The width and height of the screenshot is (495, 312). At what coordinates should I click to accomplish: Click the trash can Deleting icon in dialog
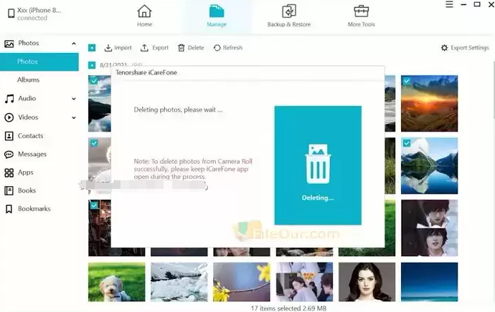(x=318, y=164)
